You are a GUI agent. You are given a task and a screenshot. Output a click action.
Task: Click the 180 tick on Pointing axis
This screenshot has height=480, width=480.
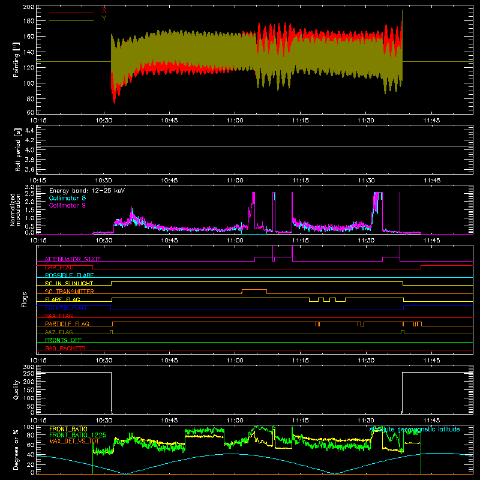28,21
